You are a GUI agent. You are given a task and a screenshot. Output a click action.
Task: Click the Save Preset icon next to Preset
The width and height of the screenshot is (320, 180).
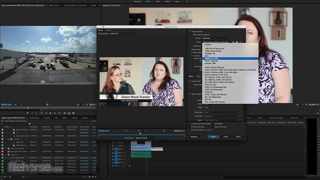233,42
